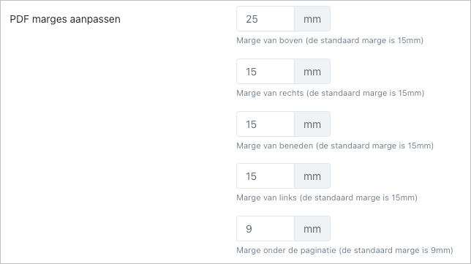Click the mm suffix of the right margin field
Viewport: 471px width, 264px height.
tap(312, 72)
